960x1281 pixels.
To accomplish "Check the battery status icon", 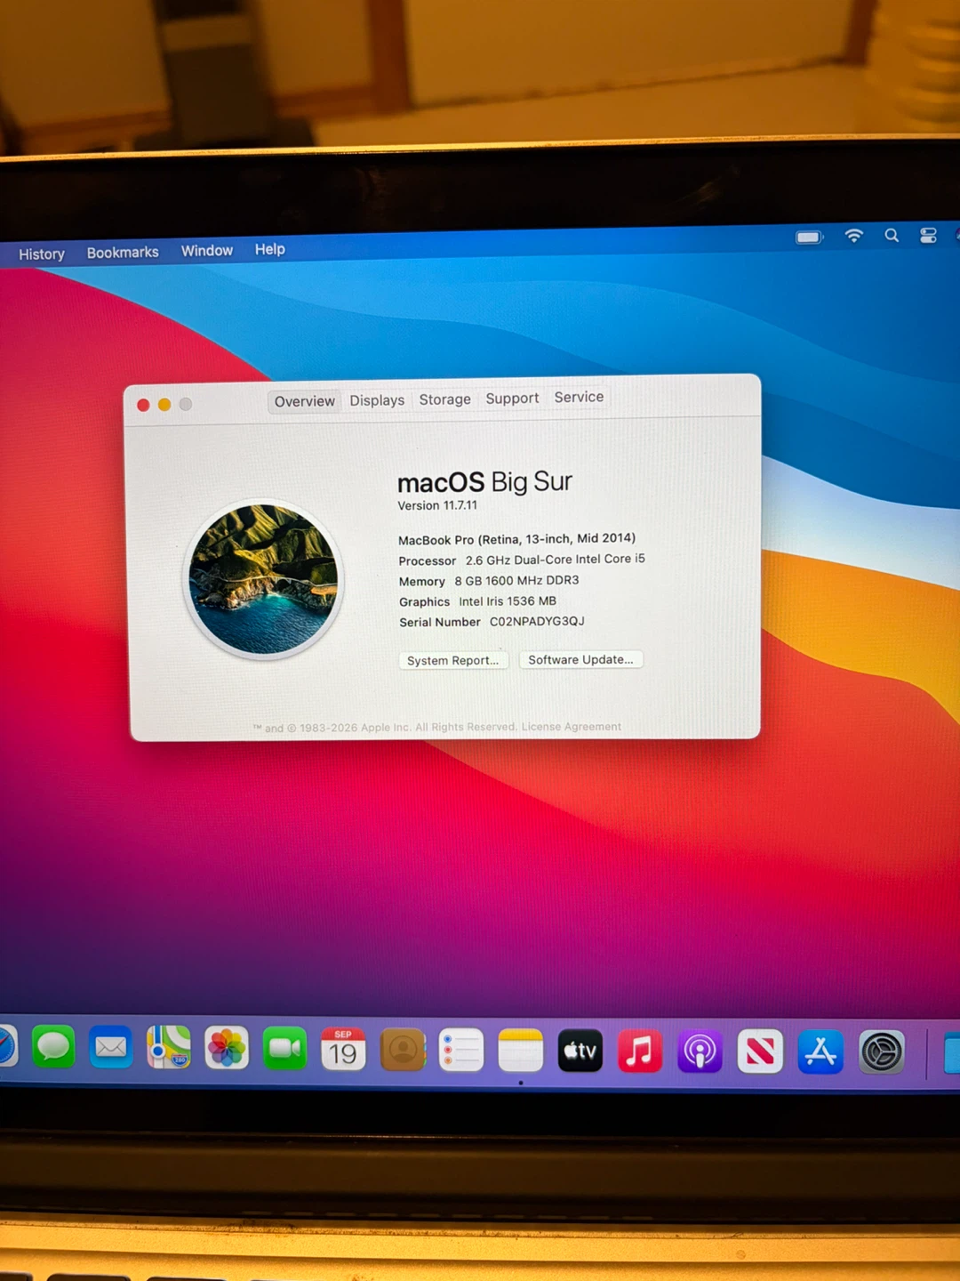I will pos(810,237).
